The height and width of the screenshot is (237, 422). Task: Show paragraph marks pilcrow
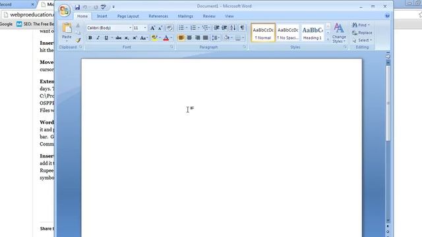point(242,28)
